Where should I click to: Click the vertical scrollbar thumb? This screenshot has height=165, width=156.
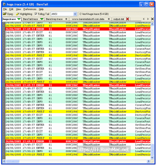pos(152,149)
